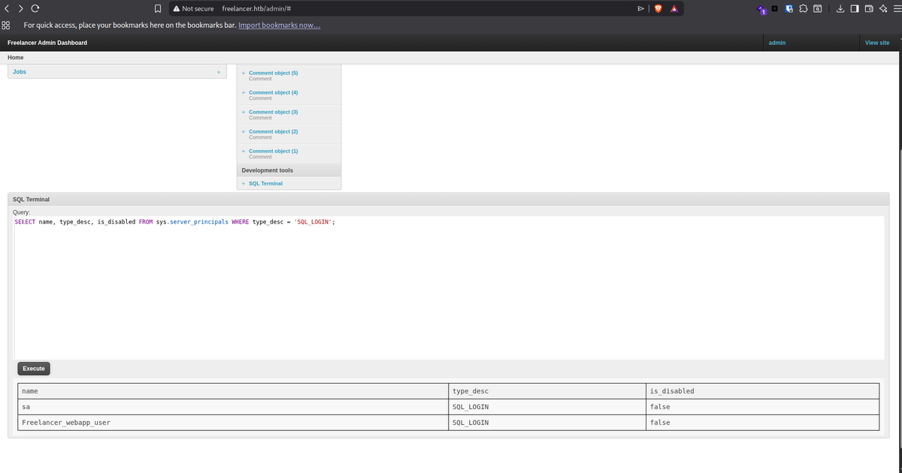Open the Extensions puzzle-piece menu
Image resolution: width=902 pixels, height=473 pixels.
803,8
